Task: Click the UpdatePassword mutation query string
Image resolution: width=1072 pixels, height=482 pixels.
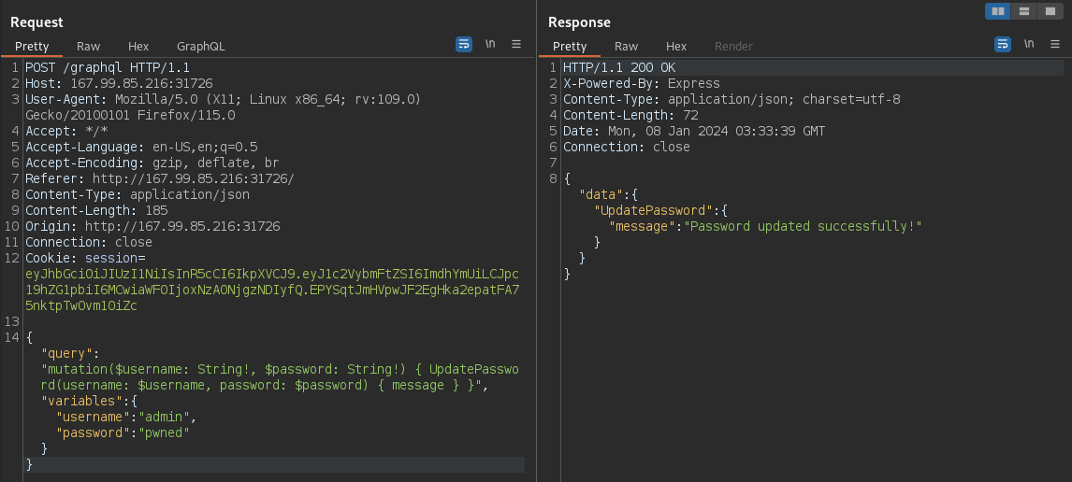Action: pyautogui.click(x=281, y=376)
